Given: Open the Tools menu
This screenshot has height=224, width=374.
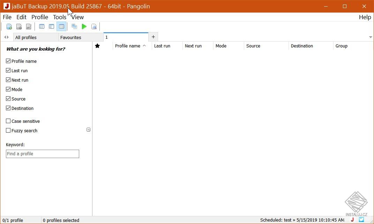Looking at the screenshot, I should point(59,17).
